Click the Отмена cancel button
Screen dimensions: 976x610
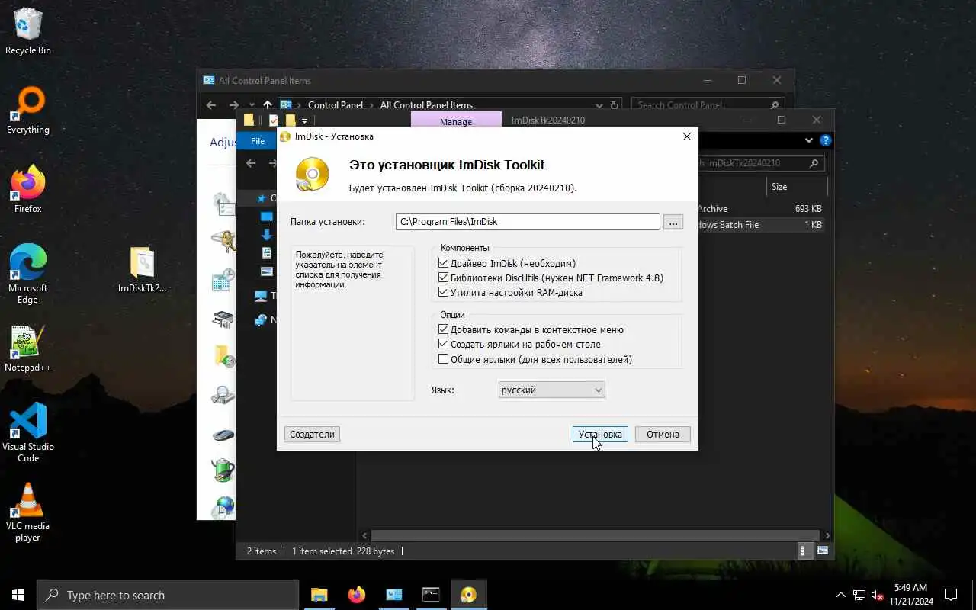(x=663, y=434)
